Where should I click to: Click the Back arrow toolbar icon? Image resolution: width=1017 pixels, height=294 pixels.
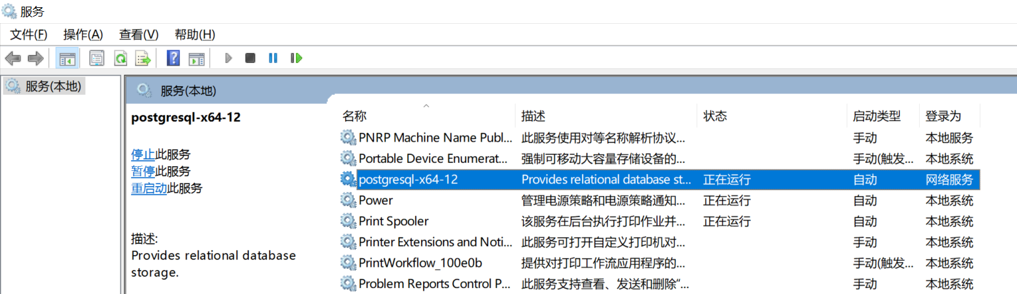tap(13, 58)
